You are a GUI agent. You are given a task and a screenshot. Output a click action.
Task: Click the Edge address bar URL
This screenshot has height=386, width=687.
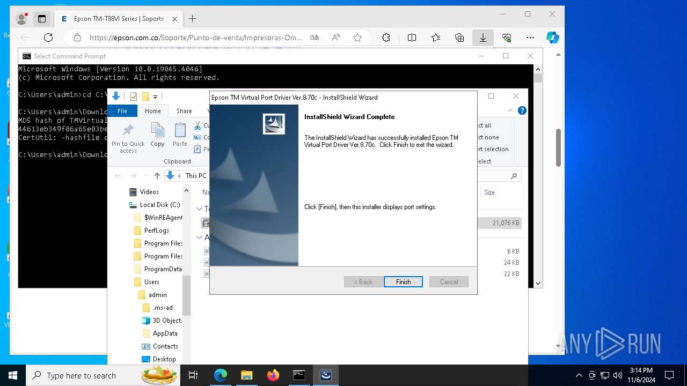coord(196,38)
